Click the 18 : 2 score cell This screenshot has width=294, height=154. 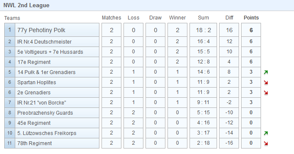tap(203, 30)
